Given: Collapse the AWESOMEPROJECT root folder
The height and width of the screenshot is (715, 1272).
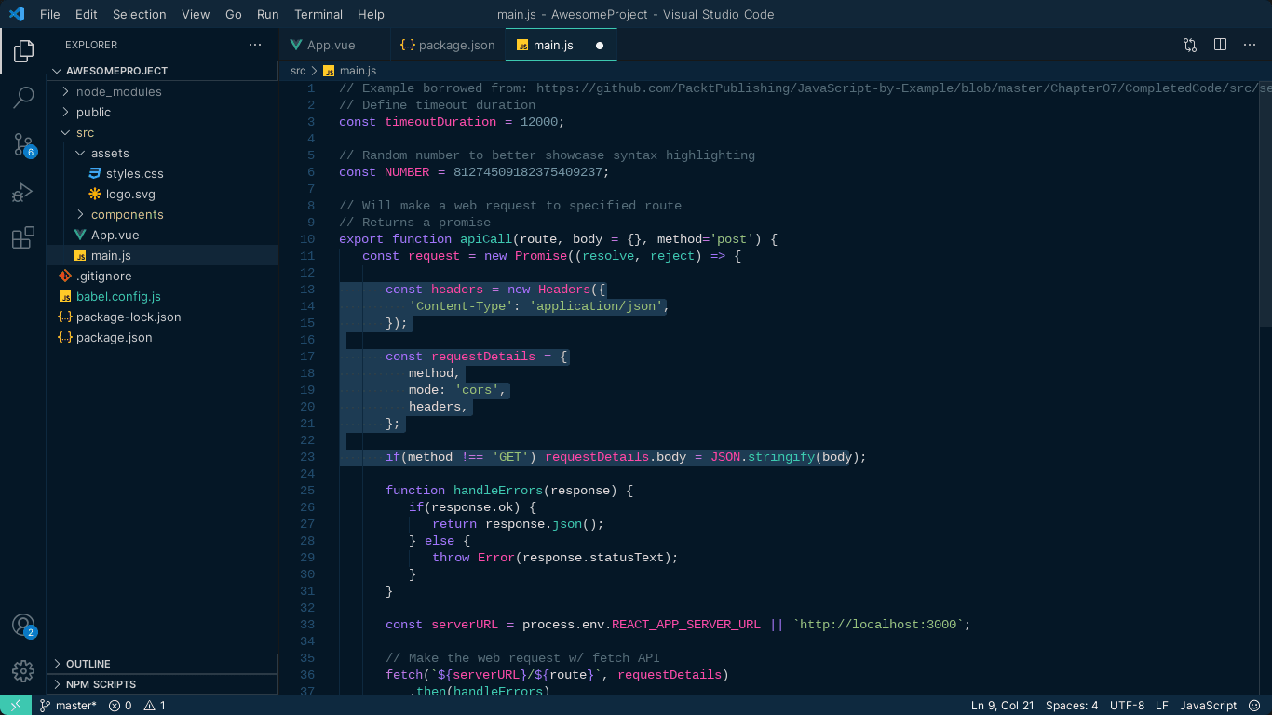Looking at the screenshot, I should 162,71.
